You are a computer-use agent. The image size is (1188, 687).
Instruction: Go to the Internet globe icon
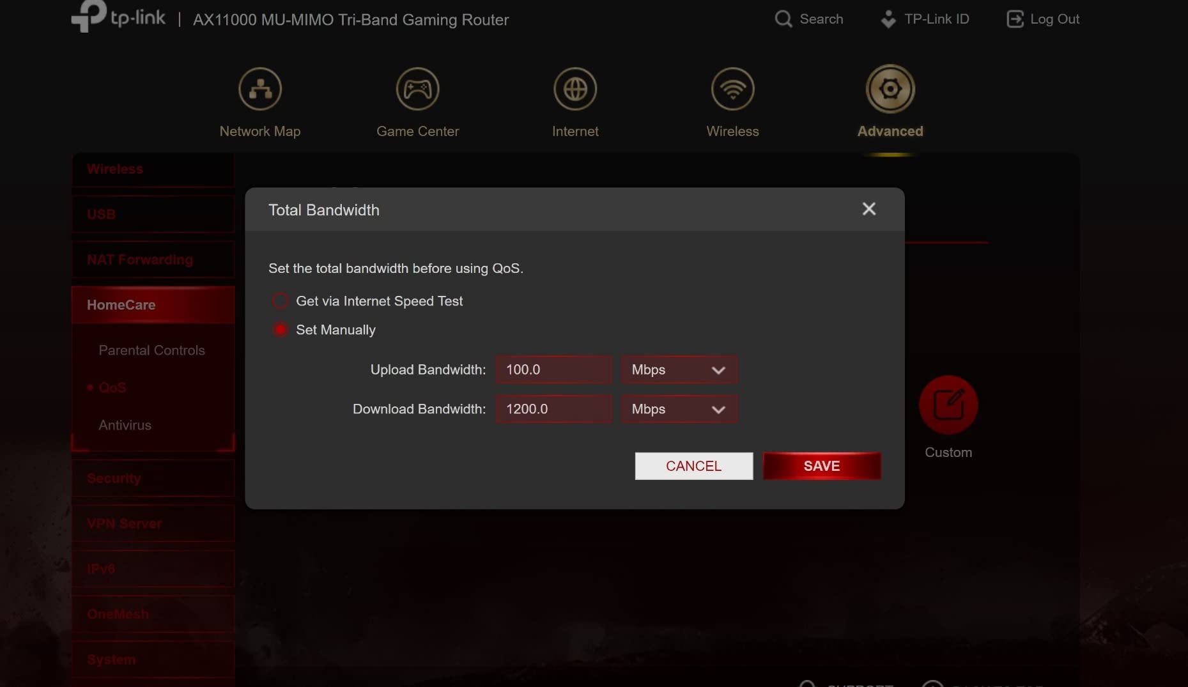pos(575,89)
